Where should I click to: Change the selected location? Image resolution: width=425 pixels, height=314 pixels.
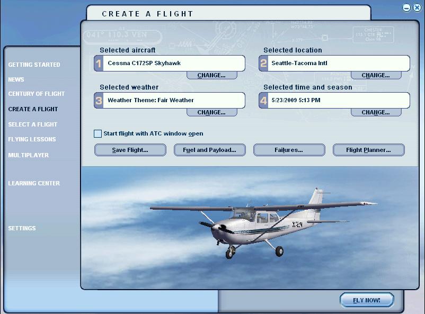pyautogui.click(x=376, y=75)
